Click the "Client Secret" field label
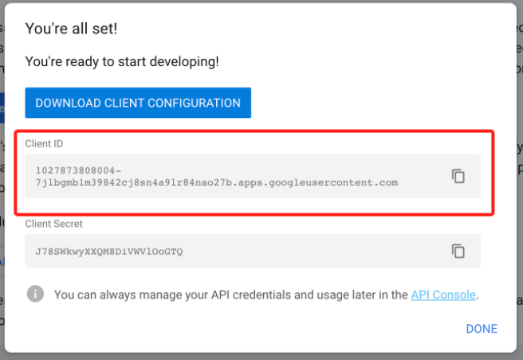 [53, 224]
